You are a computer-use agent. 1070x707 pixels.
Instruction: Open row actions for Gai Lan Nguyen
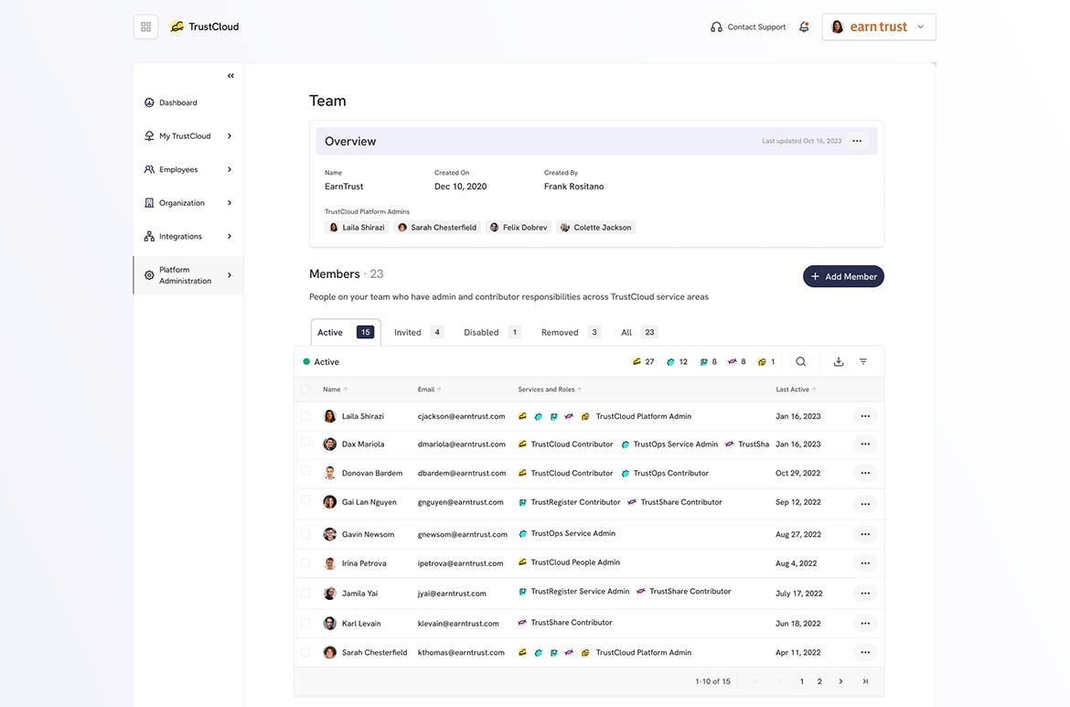(865, 504)
